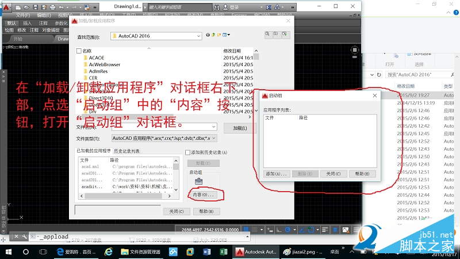Click 关闭(C) in the 启动组 dialog
460x259 pixels.
333,174
